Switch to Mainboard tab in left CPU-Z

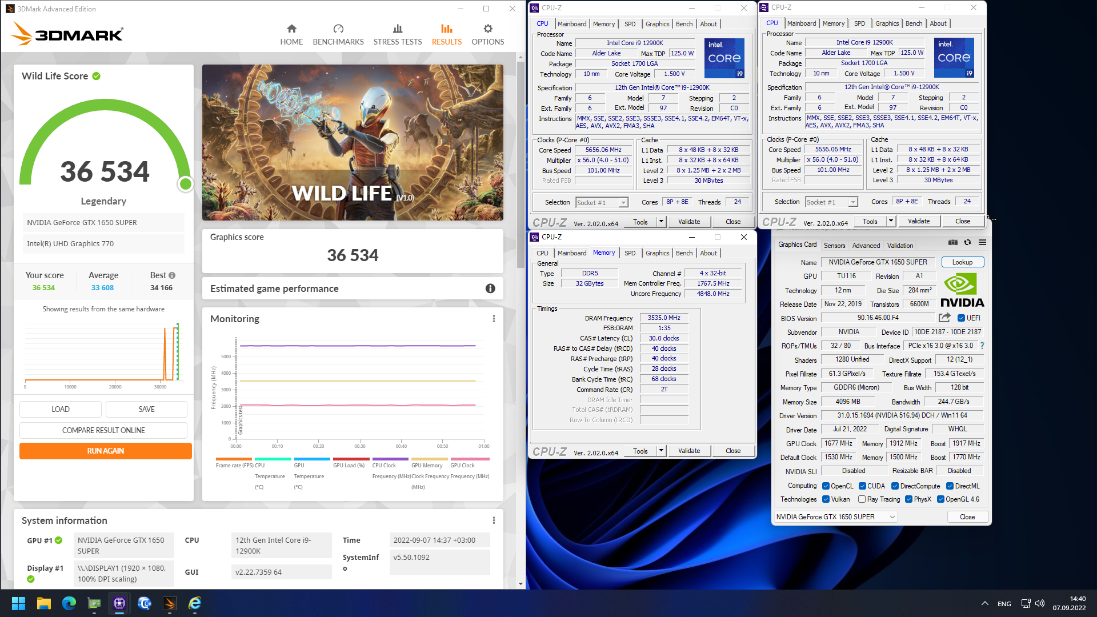pos(572,24)
